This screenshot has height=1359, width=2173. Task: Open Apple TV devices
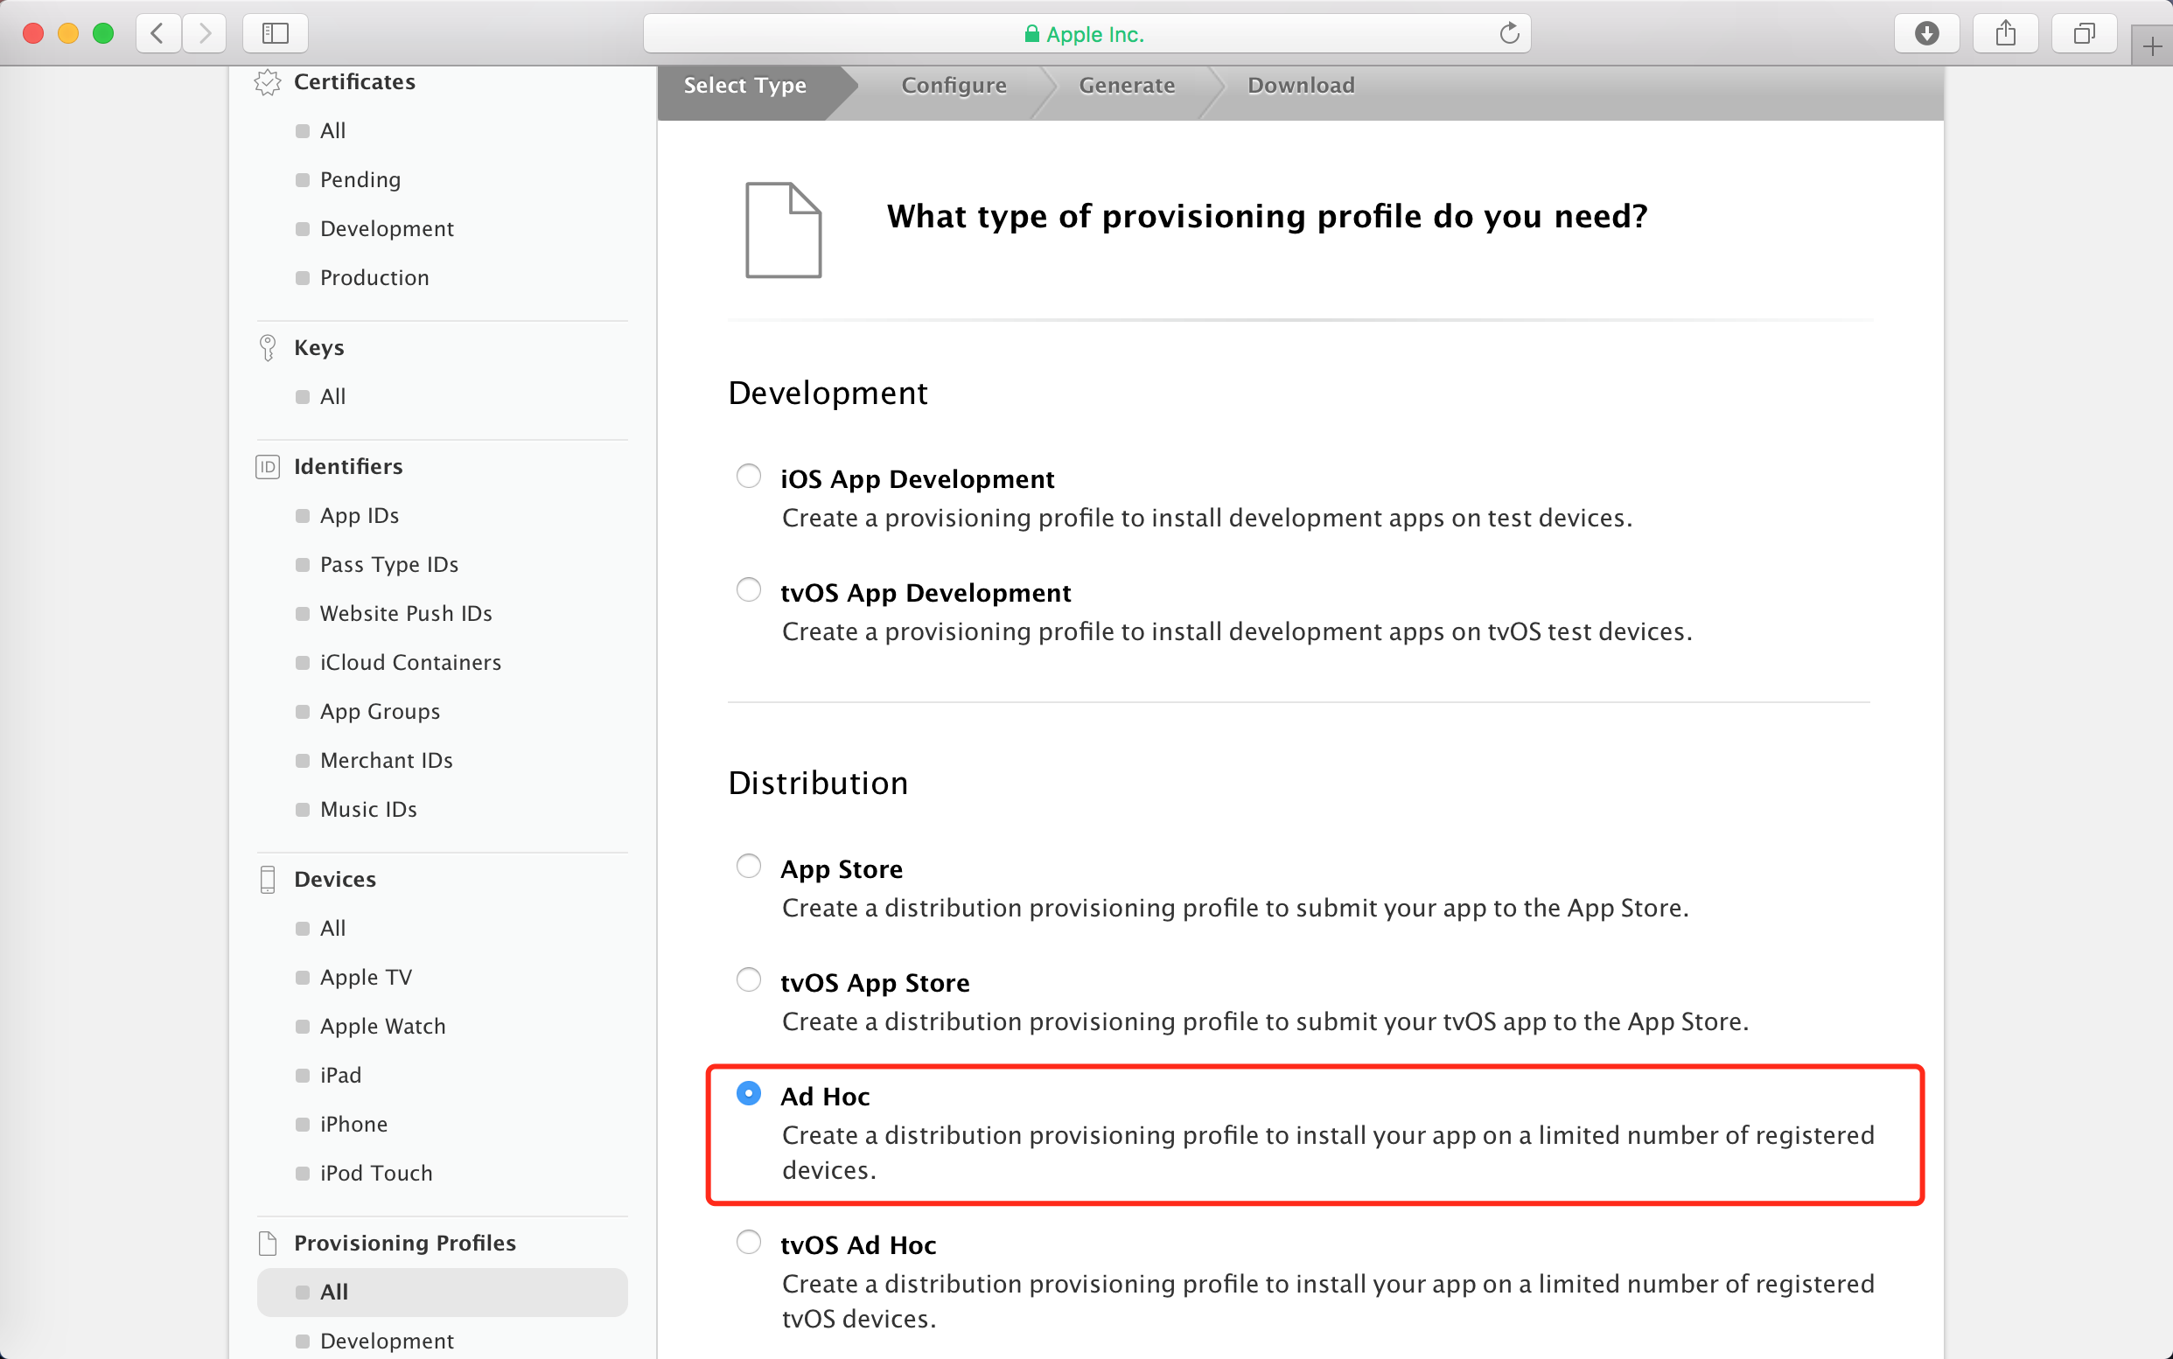[x=366, y=978]
